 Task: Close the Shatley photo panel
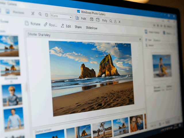pos(140,39)
